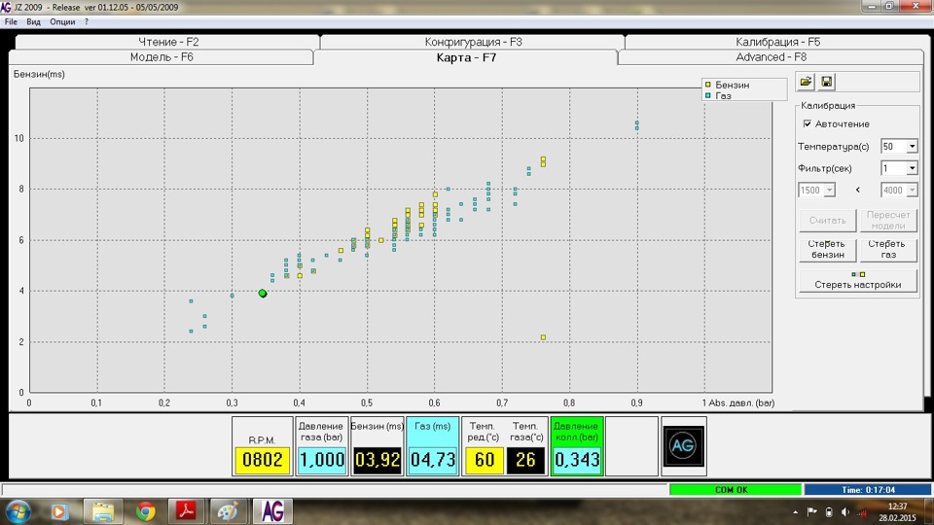
Task: Open Windows Explorer from the taskbar
Action: click(x=102, y=510)
